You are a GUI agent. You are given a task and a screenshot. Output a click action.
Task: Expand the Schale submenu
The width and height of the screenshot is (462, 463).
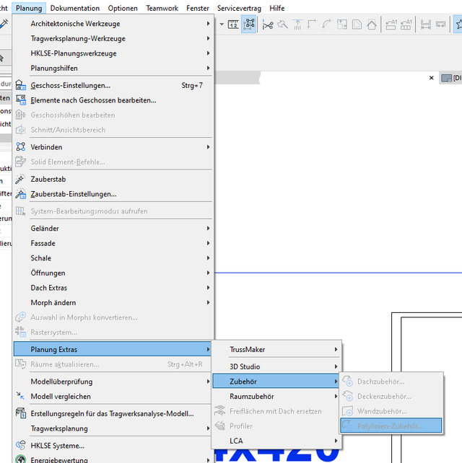point(113,258)
